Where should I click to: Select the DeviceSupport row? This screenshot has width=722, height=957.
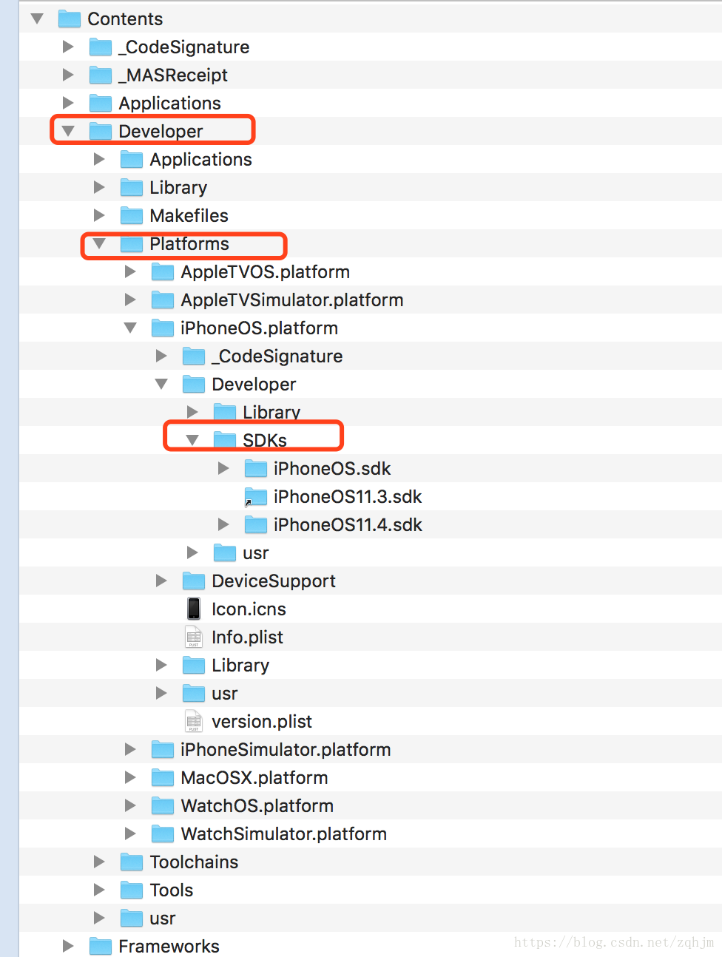tap(371, 581)
